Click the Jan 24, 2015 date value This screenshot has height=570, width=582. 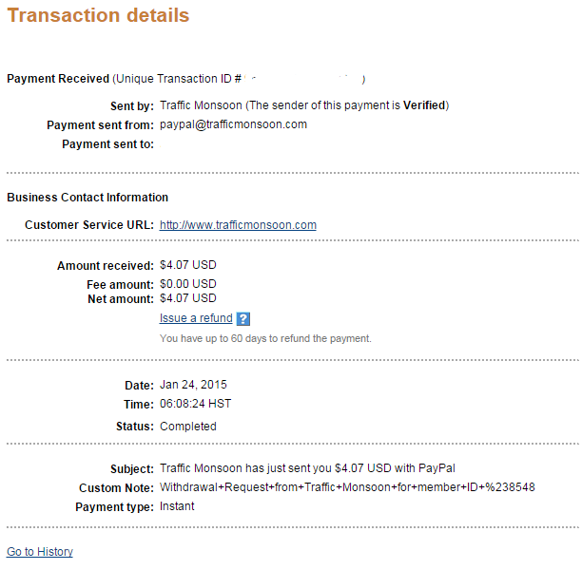[193, 385]
